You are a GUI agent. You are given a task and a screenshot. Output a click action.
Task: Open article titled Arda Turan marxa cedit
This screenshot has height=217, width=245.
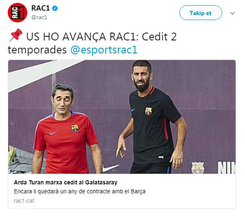[65, 182]
